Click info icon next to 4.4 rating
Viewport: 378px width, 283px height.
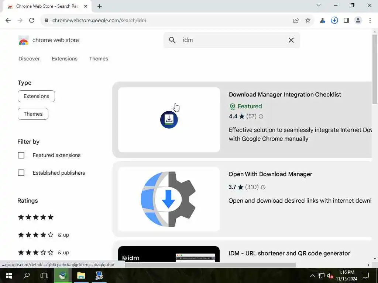261,116
